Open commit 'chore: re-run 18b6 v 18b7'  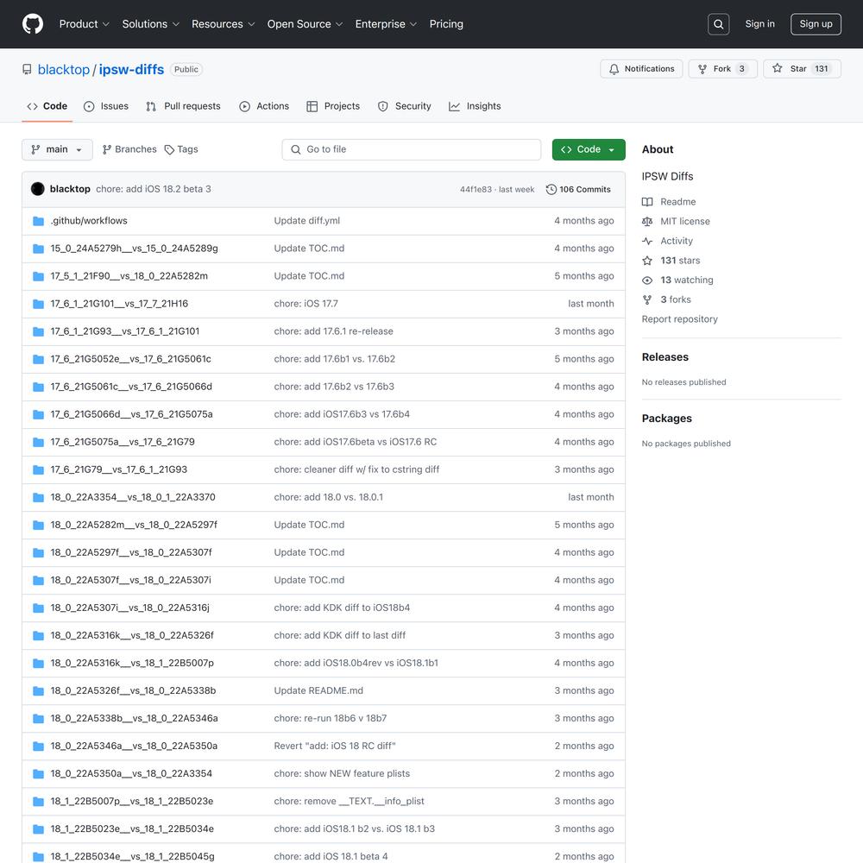coord(331,718)
